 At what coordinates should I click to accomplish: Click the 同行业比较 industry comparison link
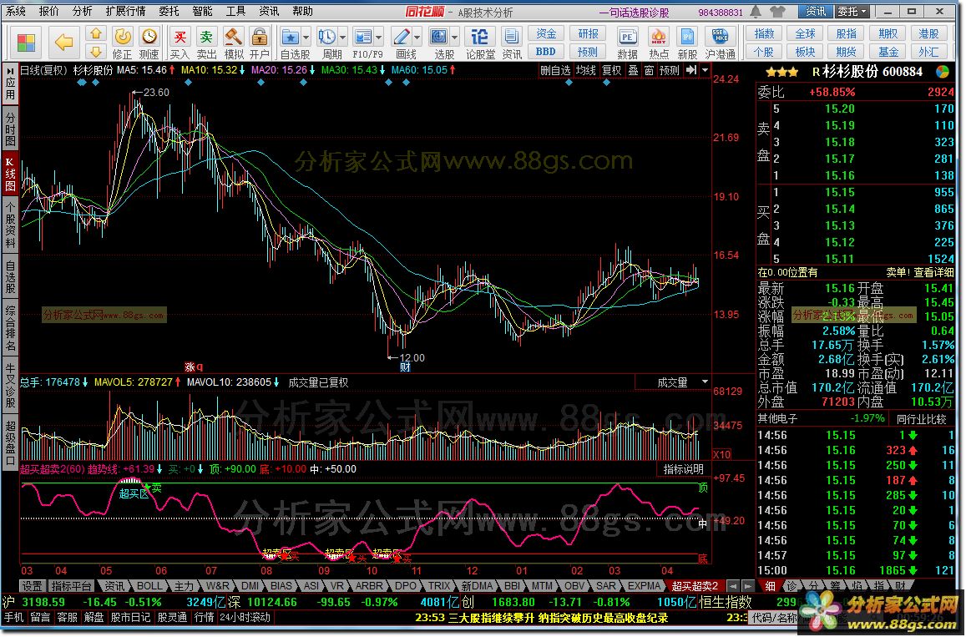(x=921, y=419)
